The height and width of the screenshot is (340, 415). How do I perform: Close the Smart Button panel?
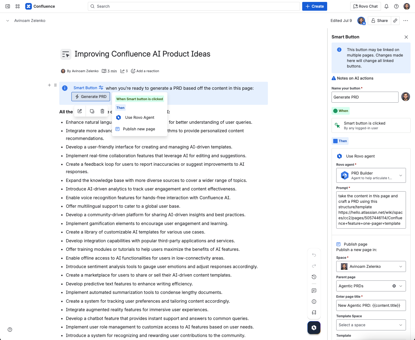[406, 37]
